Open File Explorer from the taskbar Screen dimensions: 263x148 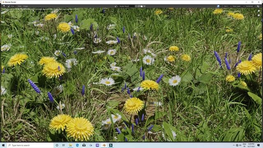pyautogui.click(x=70, y=145)
